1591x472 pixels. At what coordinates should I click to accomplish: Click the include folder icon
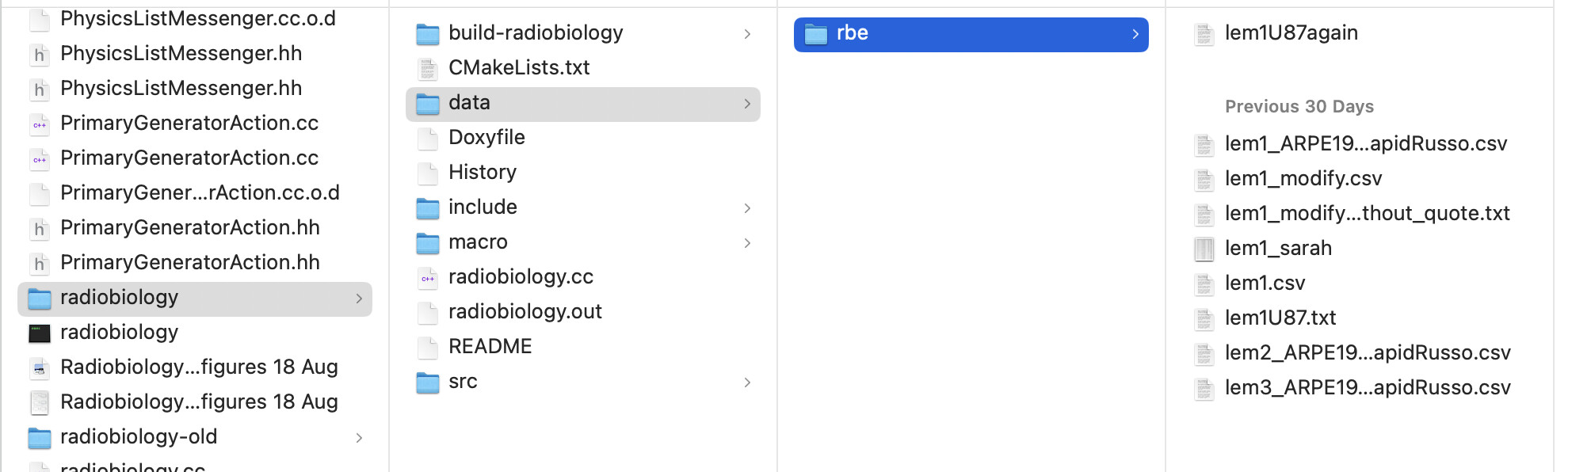coord(428,208)
